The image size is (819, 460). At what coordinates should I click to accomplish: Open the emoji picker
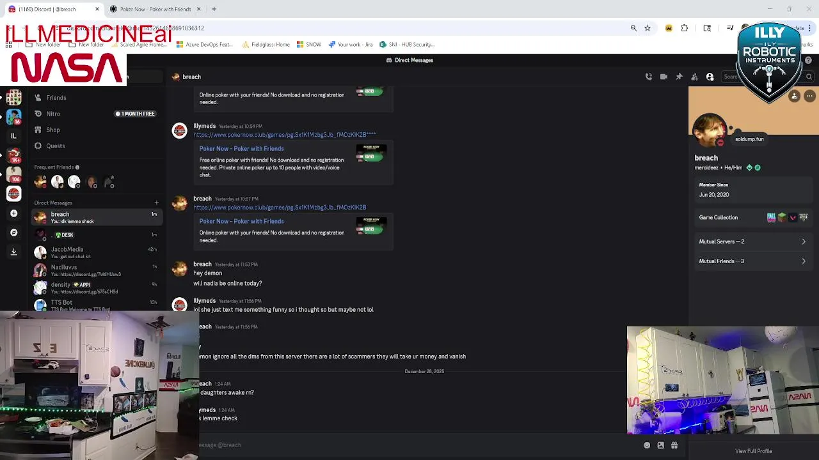click(x=647, y=445)
